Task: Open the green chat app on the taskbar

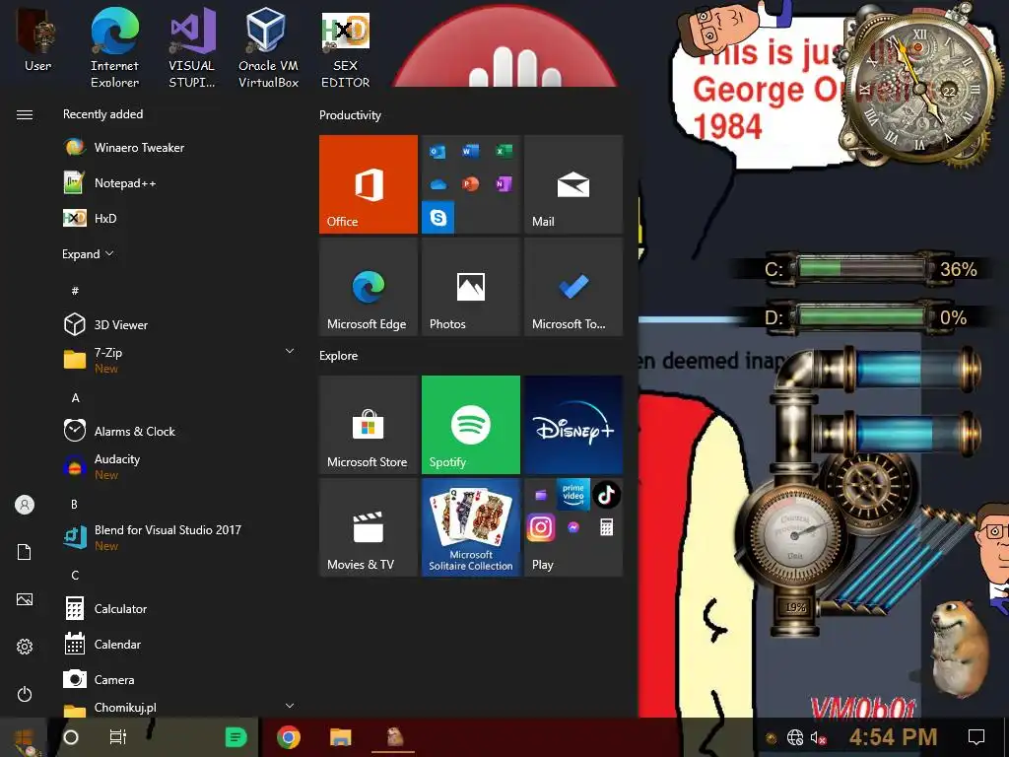Action: [x=235, y=737]
